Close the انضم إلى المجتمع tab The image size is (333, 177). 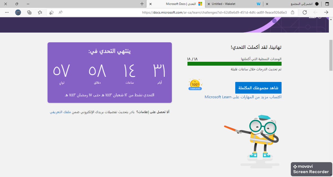(x=267, y=4)
